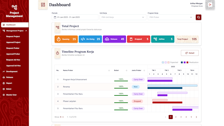Click the AdHoc 5 status card
The height and width of the screenshot is (126, 224).
[163, 39]
